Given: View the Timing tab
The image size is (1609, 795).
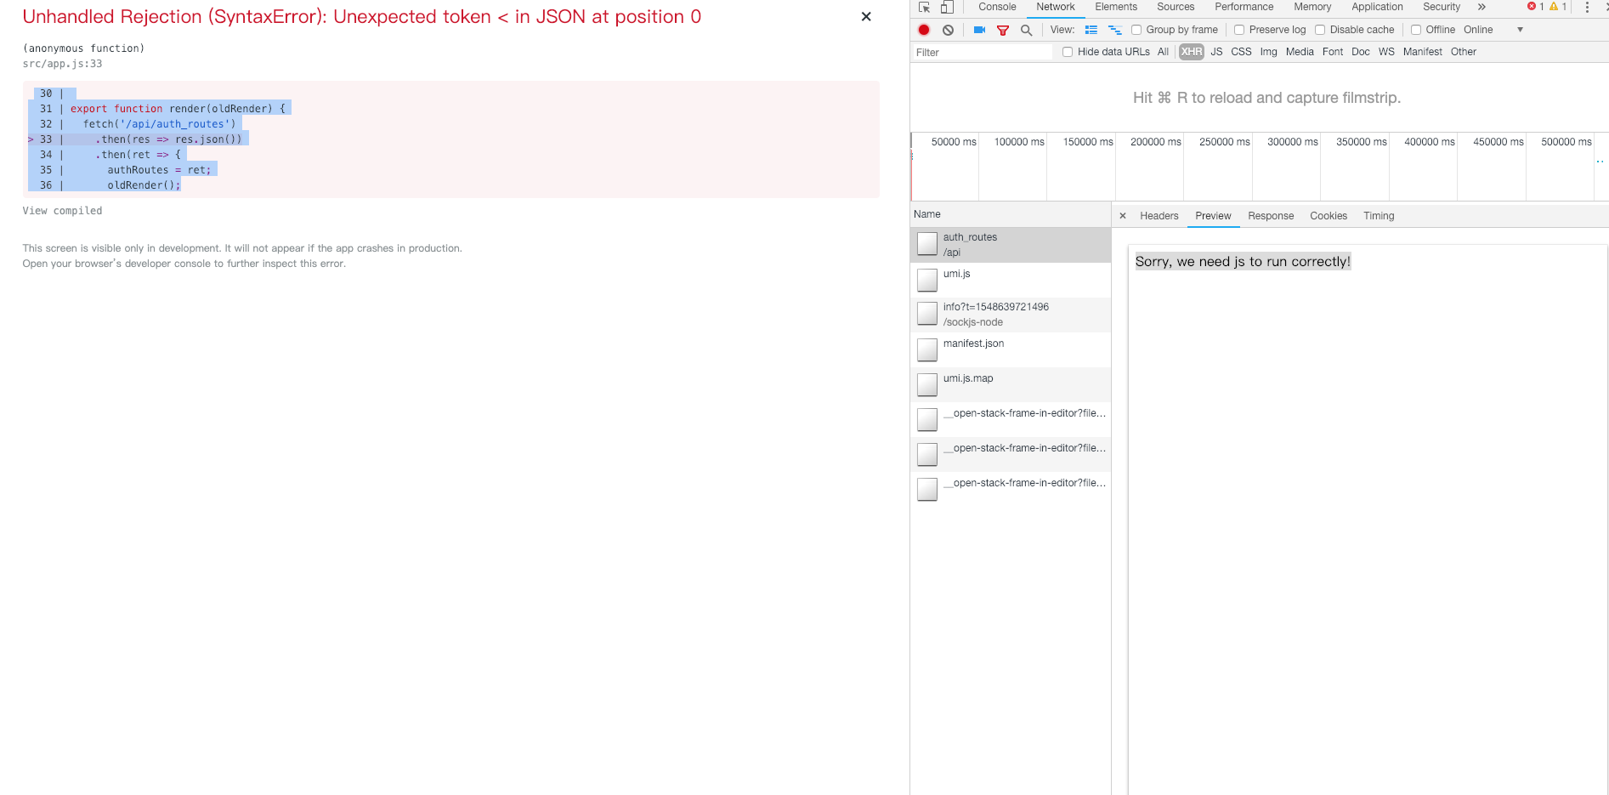Looking at the screenshot, I should tap(1379, 216).
